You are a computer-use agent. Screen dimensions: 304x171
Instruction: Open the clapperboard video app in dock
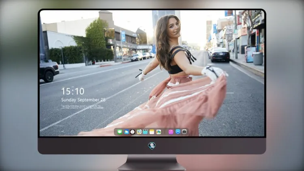(x=145, y=132)
